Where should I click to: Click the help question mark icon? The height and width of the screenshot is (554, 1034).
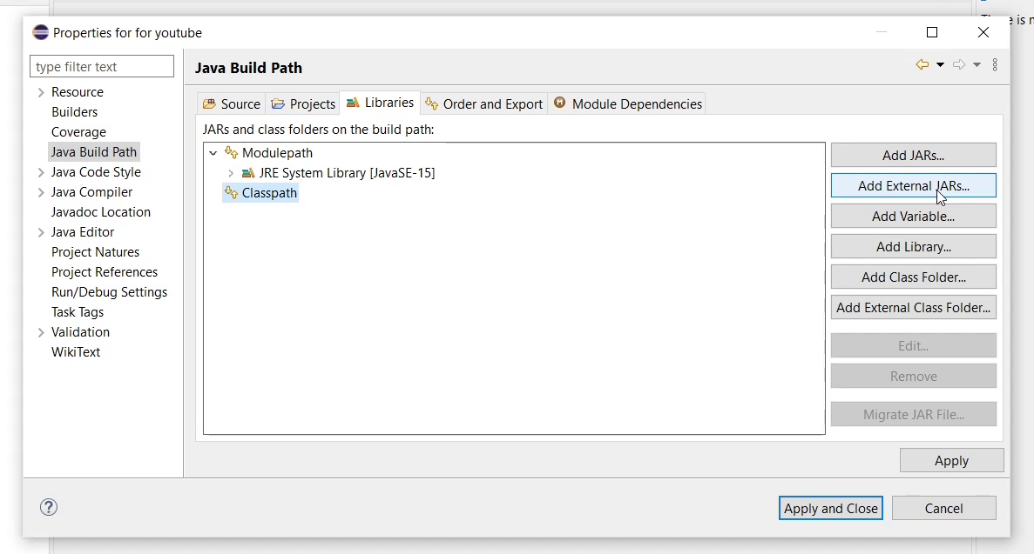tap(49, 507)
